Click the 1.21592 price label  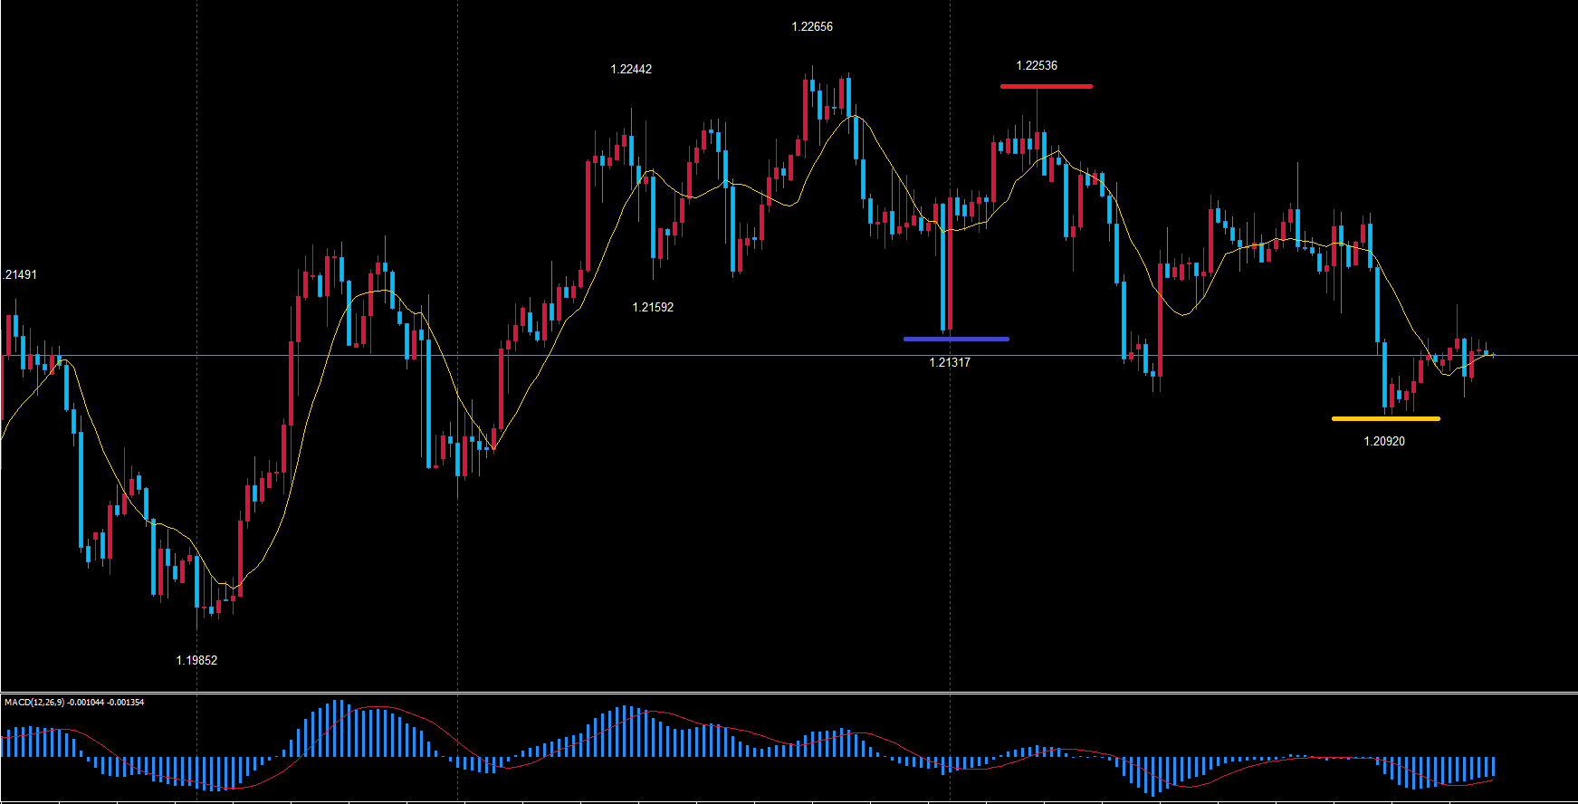tap(653, 307)
